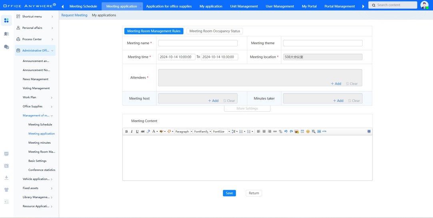This screenshot has width=433, height=218.
Task: Open the chat bubbles icon in the left rail
Action: (x=6, y=47)
